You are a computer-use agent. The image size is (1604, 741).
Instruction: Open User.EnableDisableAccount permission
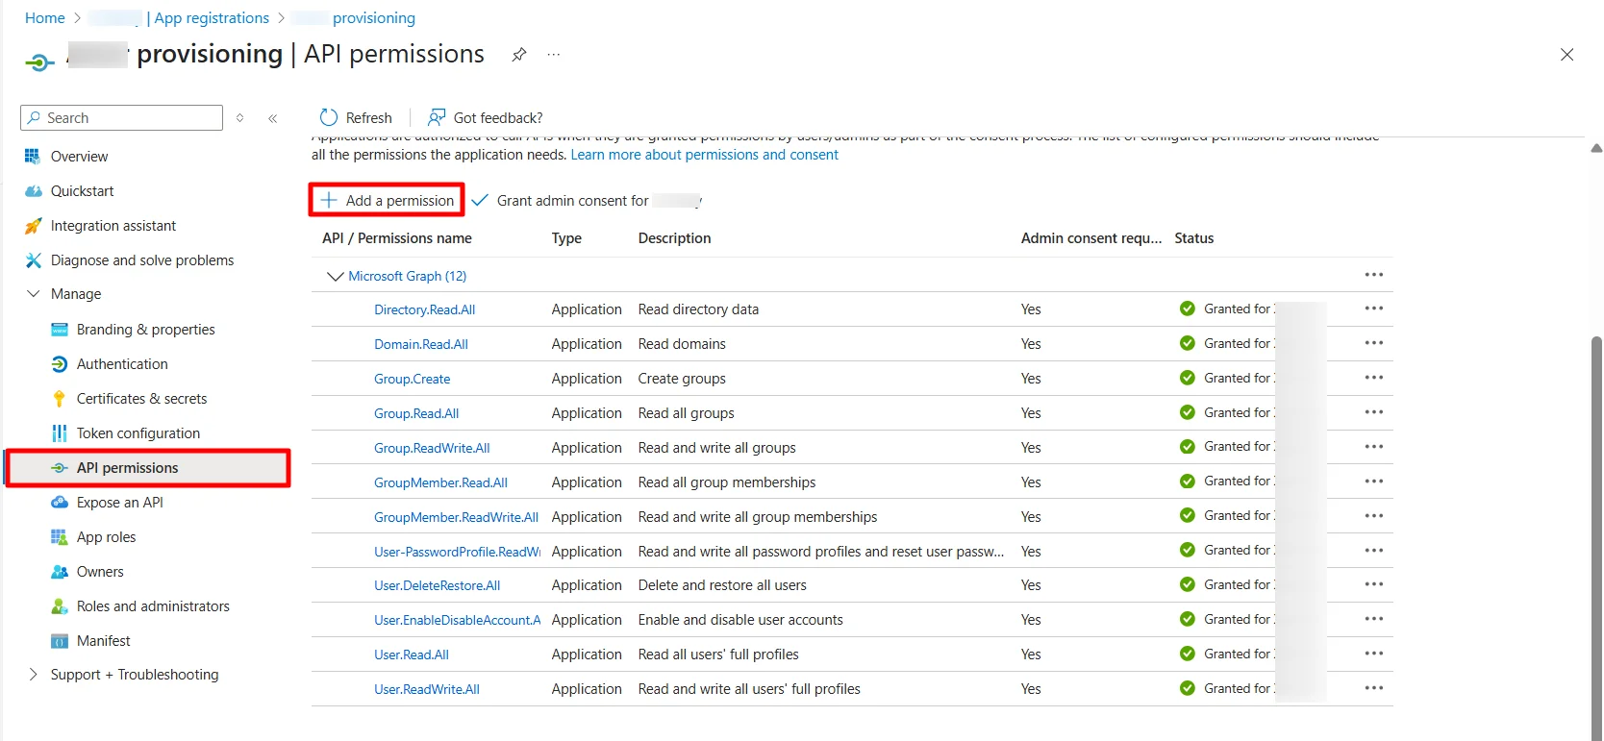point(457,620)
